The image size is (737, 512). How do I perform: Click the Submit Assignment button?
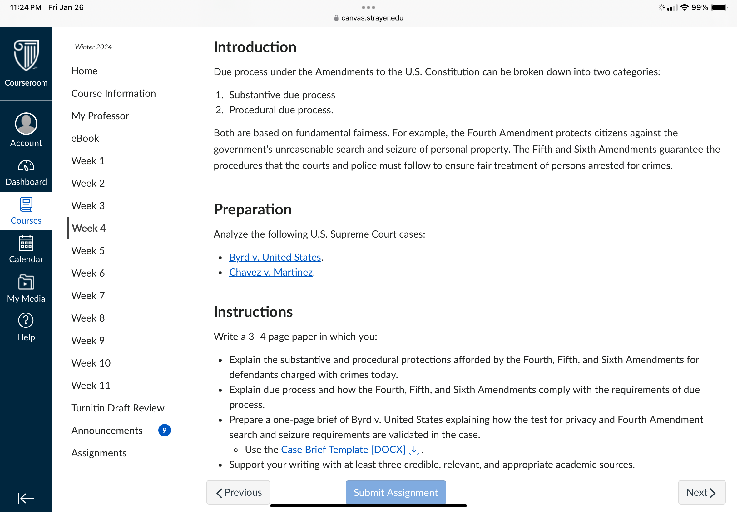click(x=396, y=492)
